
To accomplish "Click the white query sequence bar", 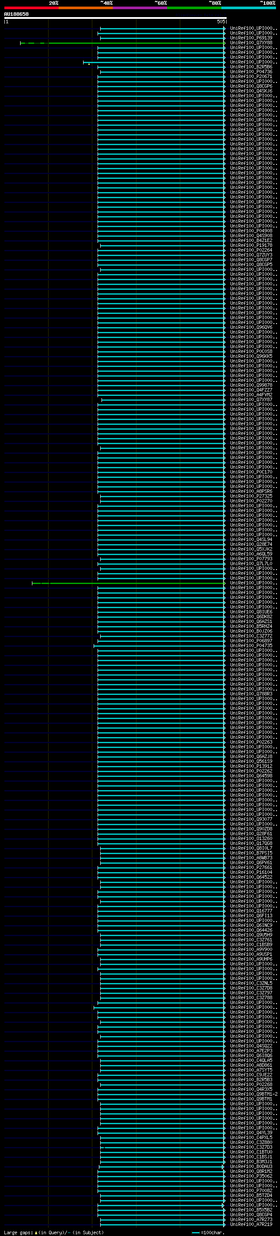I will pos(115,18).
